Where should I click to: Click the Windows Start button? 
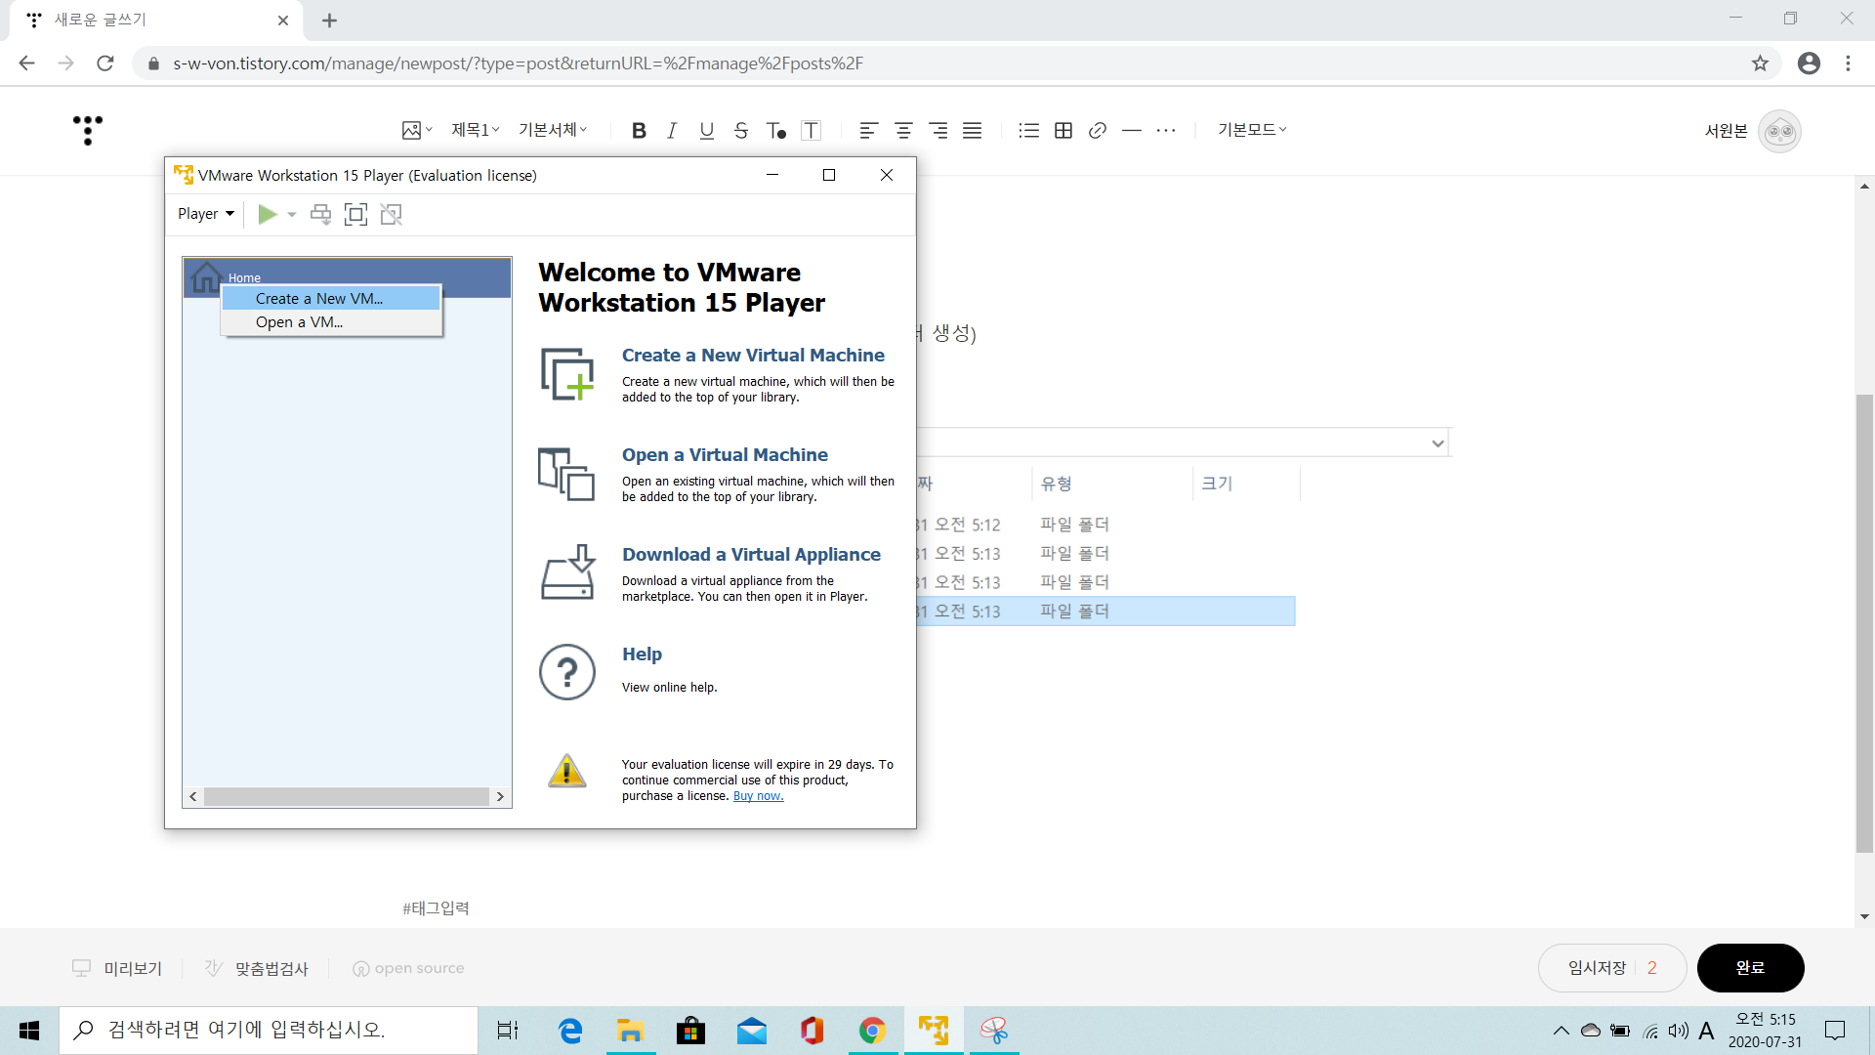point(29,1031)
